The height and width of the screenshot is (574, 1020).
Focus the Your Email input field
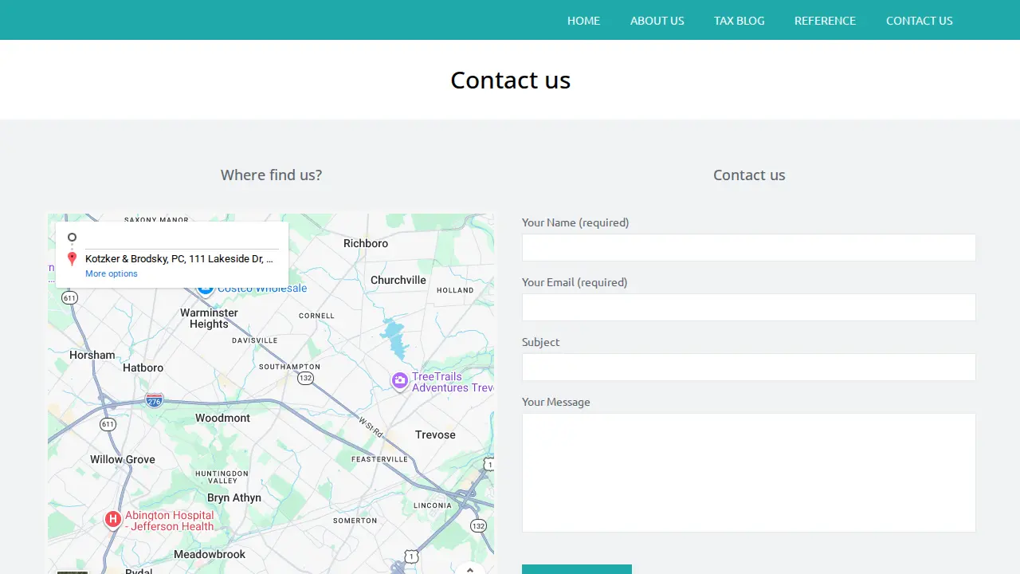(x=749, y=307)
